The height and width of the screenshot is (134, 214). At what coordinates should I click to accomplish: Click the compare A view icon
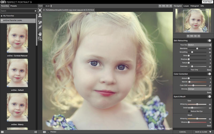pyautogui.click(x=44, y=132)
